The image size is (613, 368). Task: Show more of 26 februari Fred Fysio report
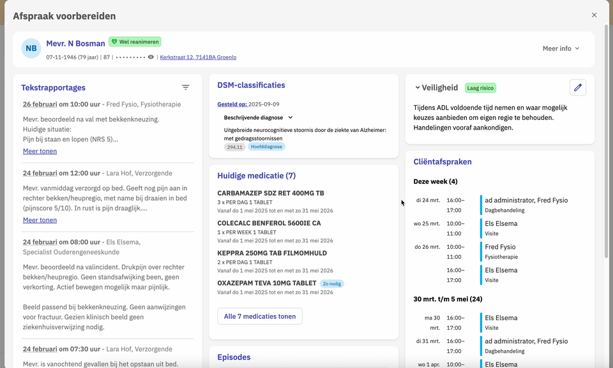[40, 151]
